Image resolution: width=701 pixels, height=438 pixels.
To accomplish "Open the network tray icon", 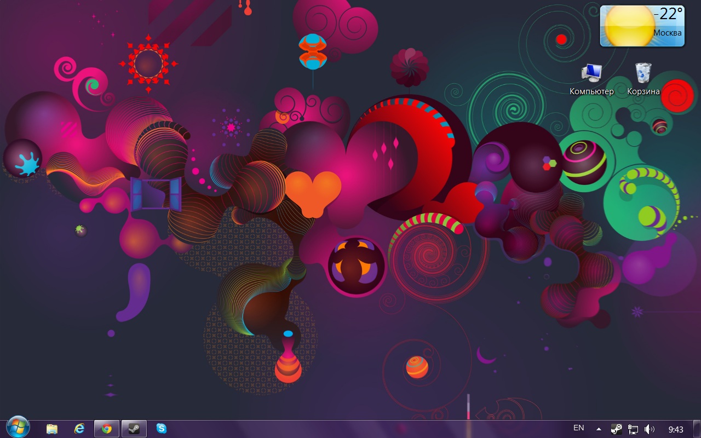I will point(633,429).
